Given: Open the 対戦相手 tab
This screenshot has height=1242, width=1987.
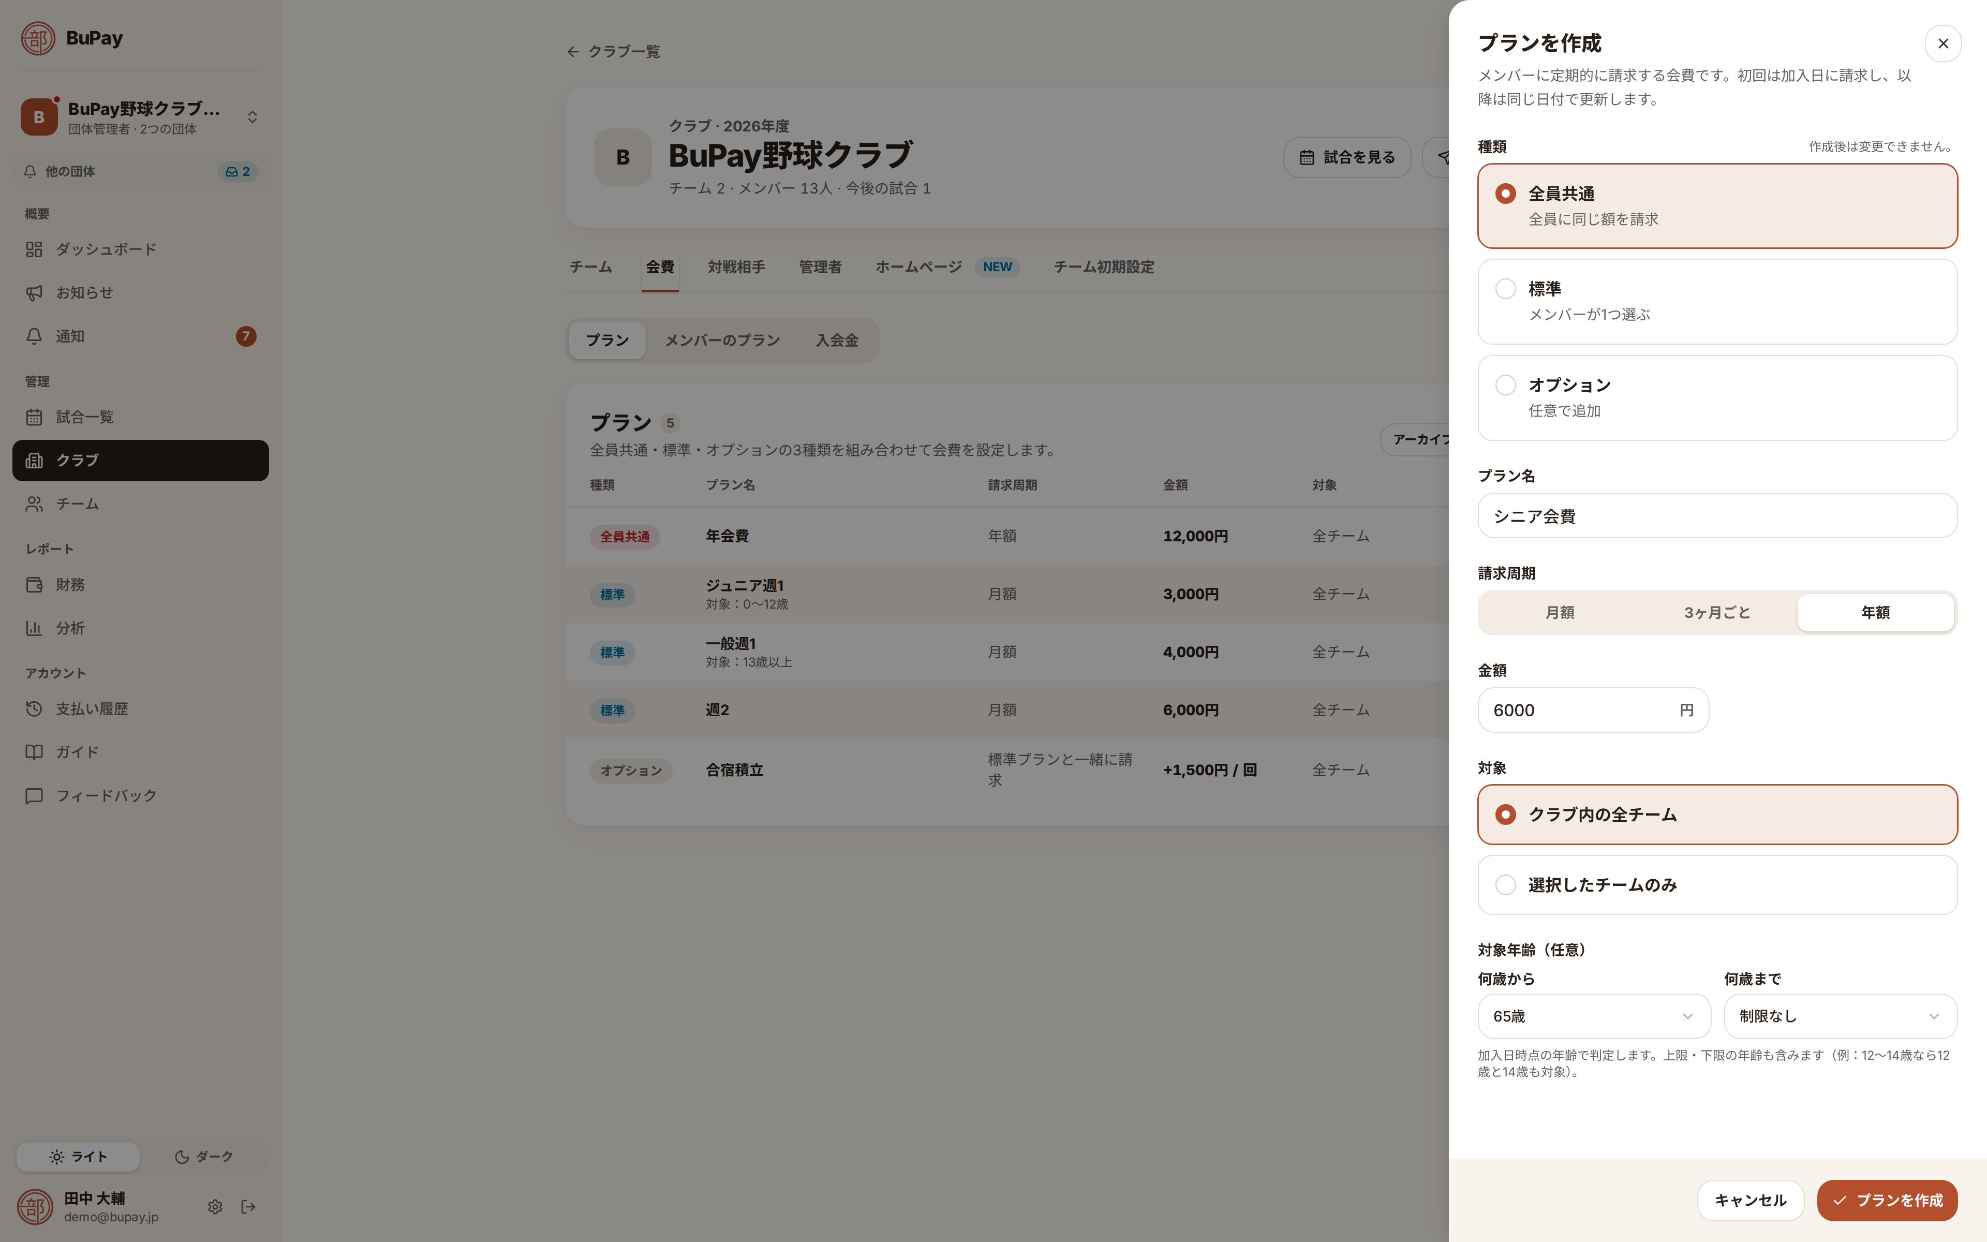Looking at the screenshot, I should tap(736, 267).
